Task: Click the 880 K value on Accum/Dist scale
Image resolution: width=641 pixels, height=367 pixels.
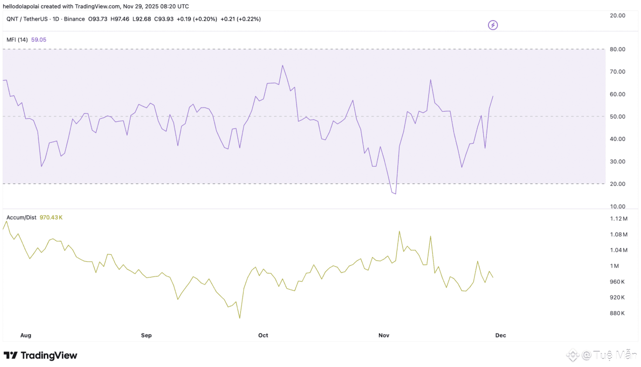Action: click(617, 313)
